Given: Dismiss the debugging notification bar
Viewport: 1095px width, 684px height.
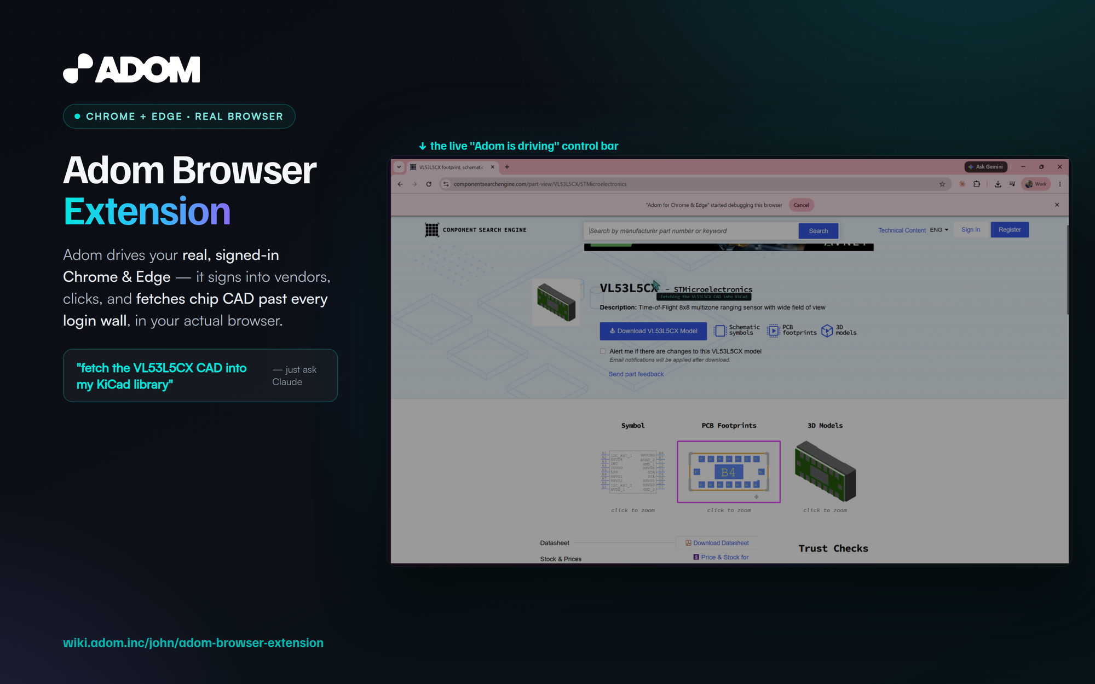Looking at the screenshot, I should (x=1057, y=205).
